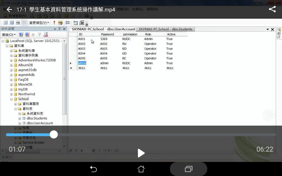
Task: Select the Service Broker folder
Action: click(33, 142)
